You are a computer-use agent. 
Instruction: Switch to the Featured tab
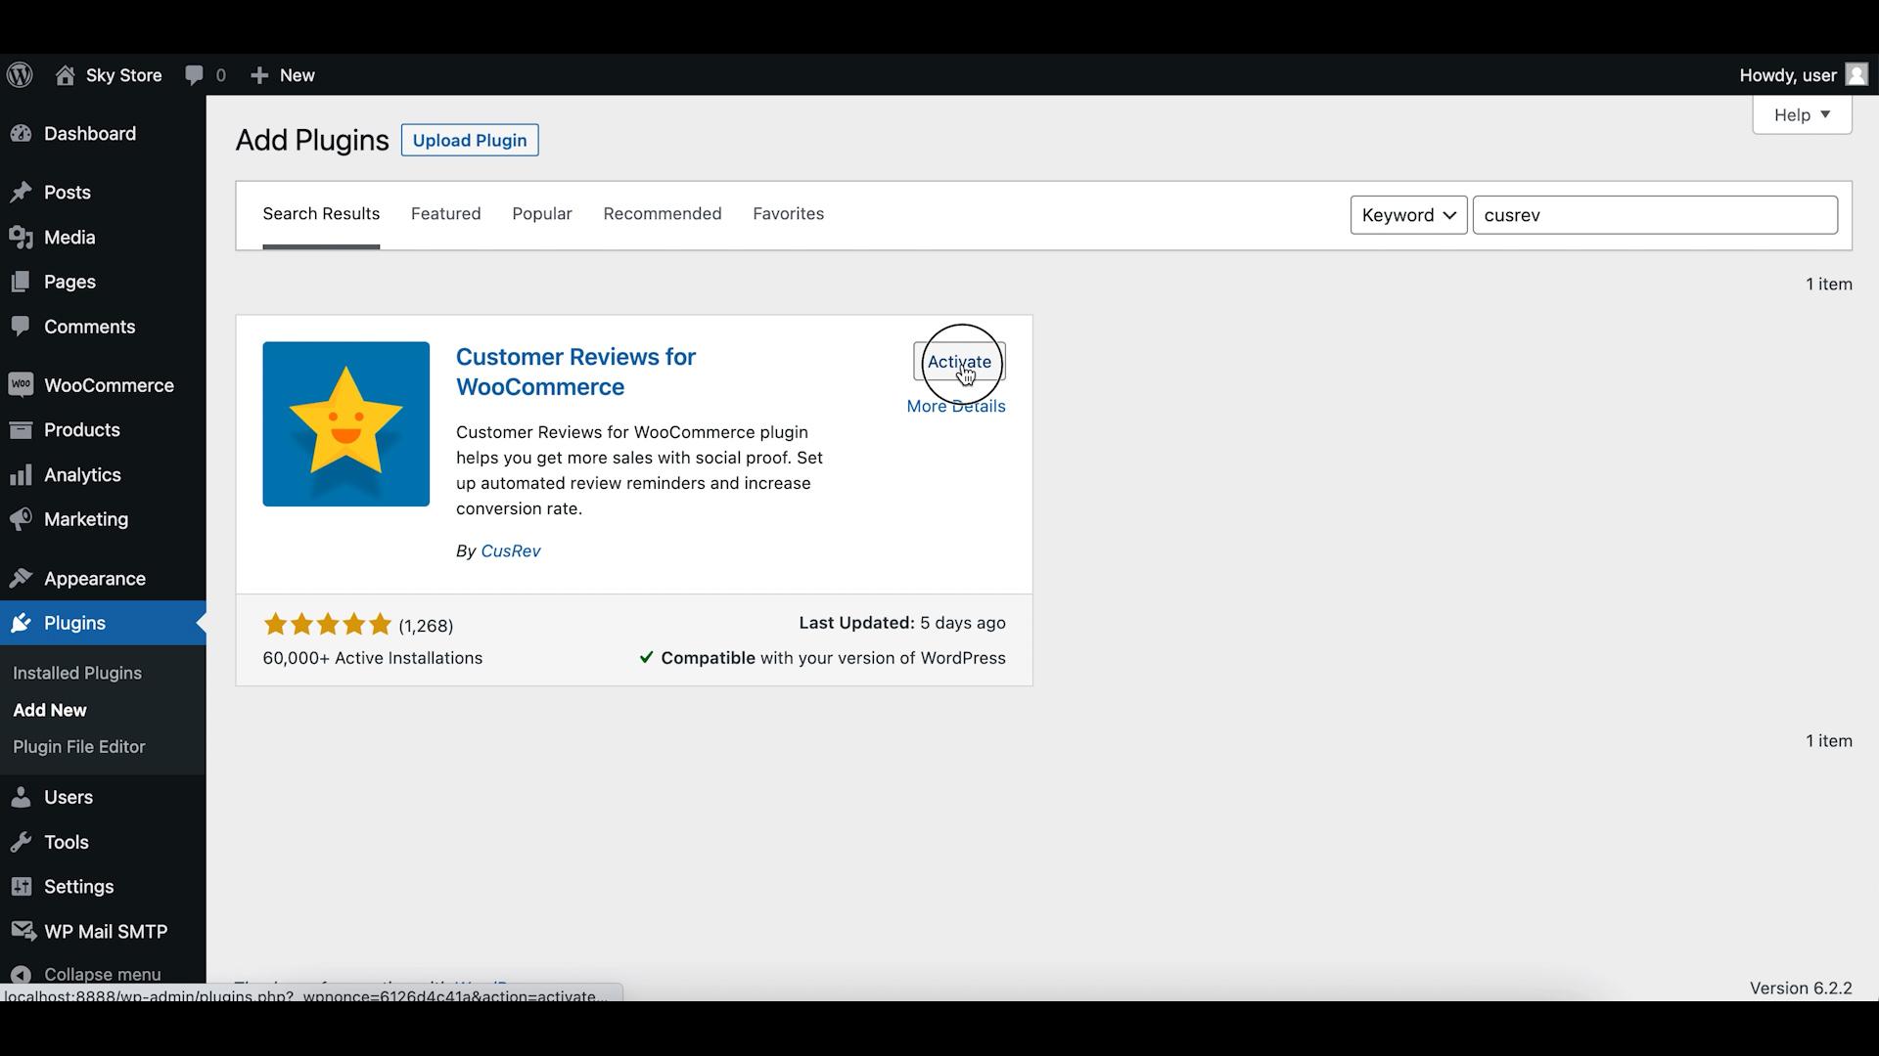tap(445, 214)
